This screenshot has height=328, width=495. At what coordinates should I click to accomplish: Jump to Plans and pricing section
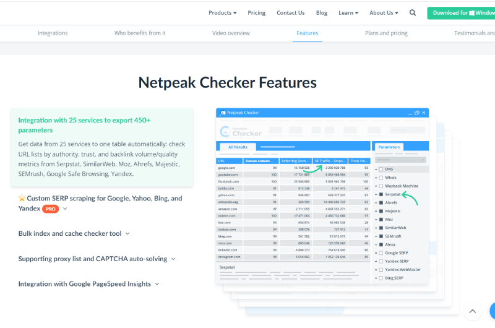tap(386, 33)
